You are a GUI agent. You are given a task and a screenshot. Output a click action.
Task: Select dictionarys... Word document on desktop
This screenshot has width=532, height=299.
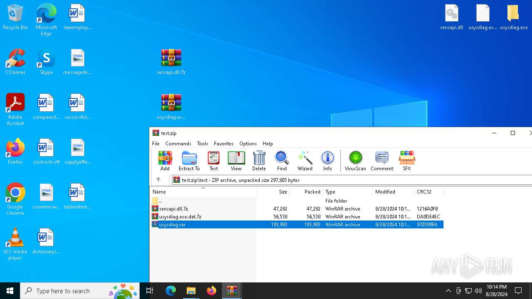(x=46, y=241)
